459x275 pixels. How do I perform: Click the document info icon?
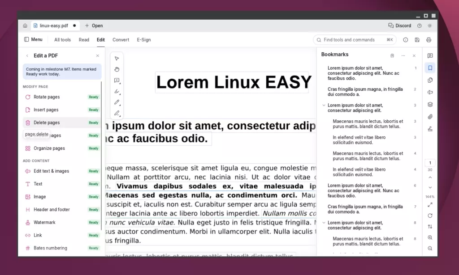click(405, 40)
